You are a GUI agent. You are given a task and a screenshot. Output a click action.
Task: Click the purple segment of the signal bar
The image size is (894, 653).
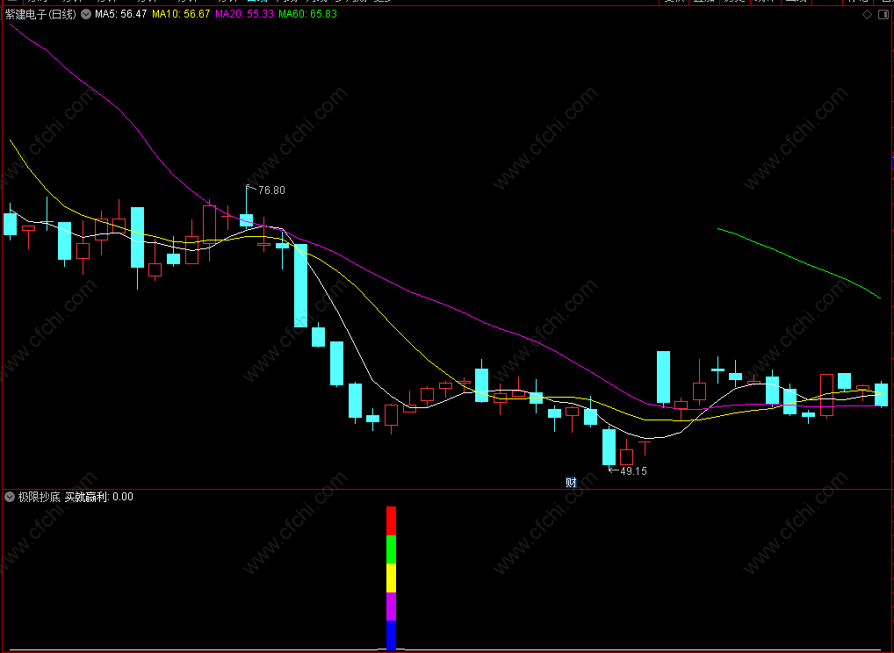[391, 606]
